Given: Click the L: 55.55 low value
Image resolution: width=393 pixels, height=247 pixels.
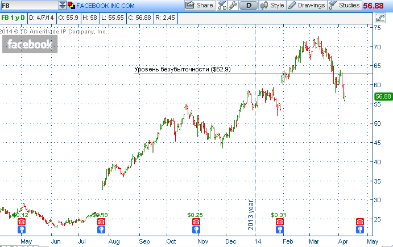Looking at the screenshot, I should [x=113, y=18].
